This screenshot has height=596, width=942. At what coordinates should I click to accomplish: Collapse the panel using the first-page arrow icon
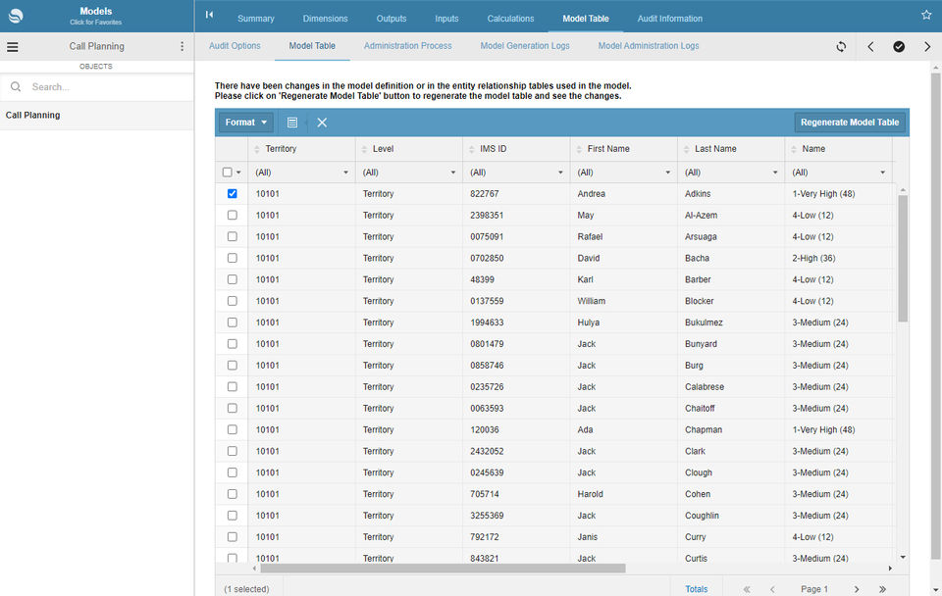209,15
